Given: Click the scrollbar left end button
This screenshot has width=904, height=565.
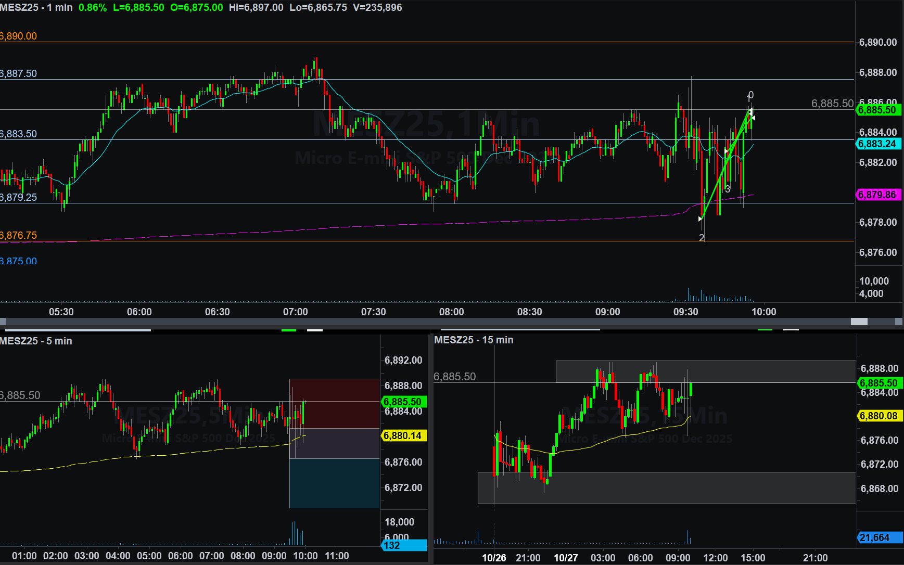Looking at the screenshot, I should (3, 322).
